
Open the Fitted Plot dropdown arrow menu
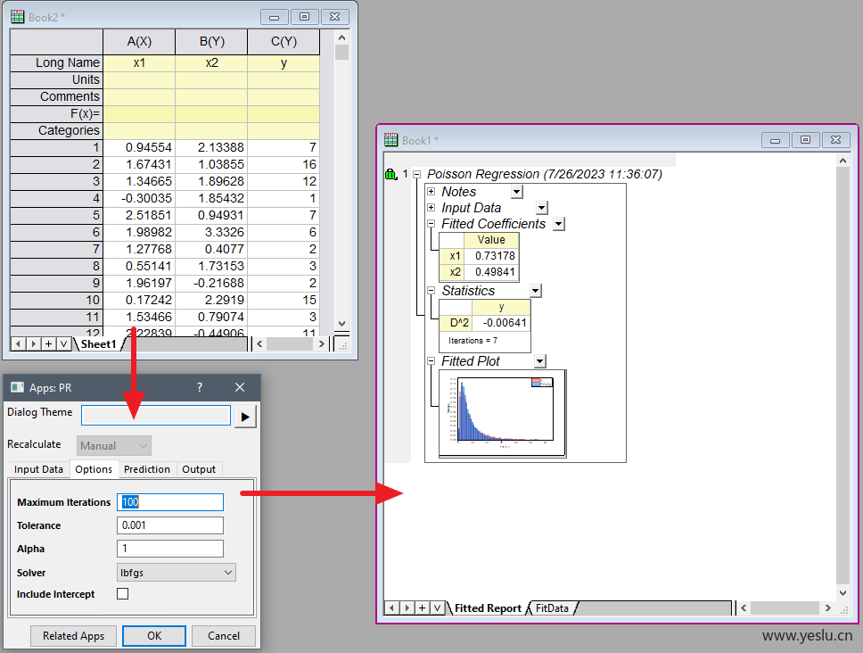[x=540, y=361]
